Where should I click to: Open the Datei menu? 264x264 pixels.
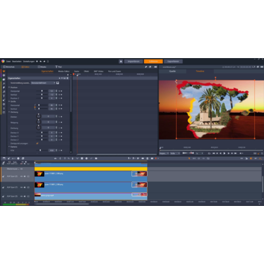(x=9, y=61)
